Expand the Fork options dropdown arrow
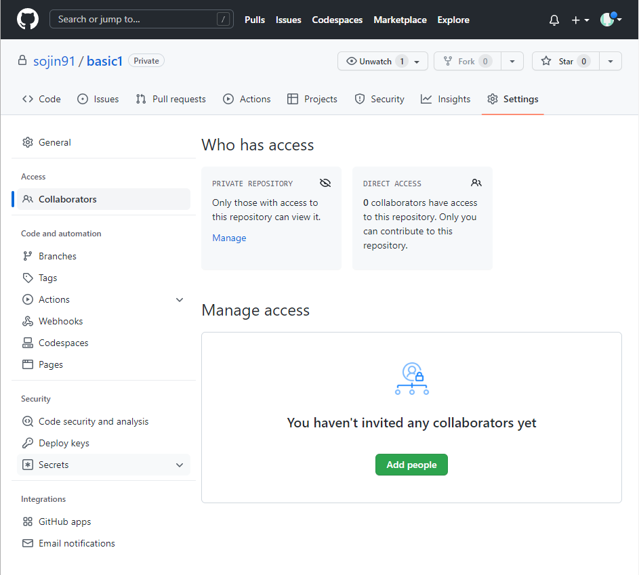 512,61
